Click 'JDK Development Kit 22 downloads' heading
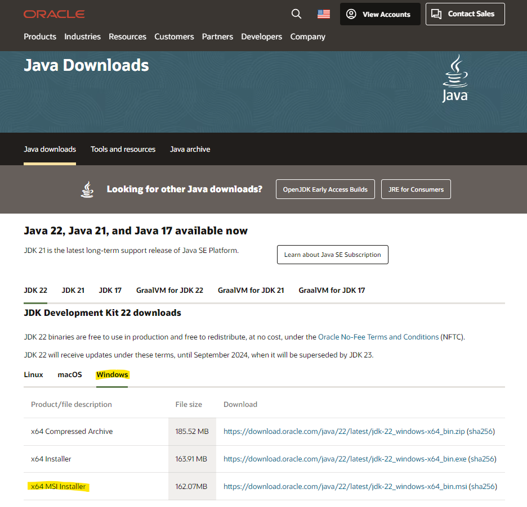 tap(102, 313)
